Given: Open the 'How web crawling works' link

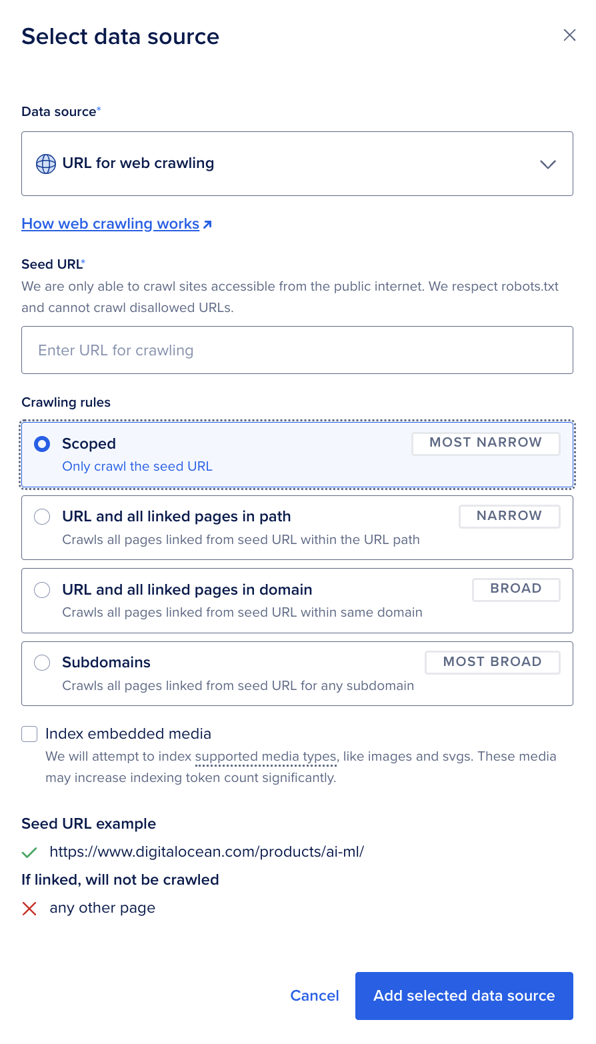Looking at the screenshot, I should point(109,223).
